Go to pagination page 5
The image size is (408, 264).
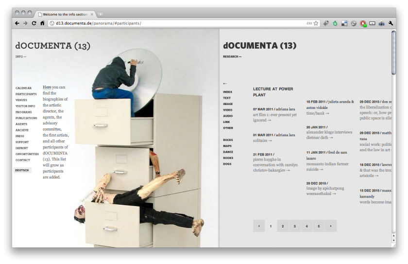(319, 226)
